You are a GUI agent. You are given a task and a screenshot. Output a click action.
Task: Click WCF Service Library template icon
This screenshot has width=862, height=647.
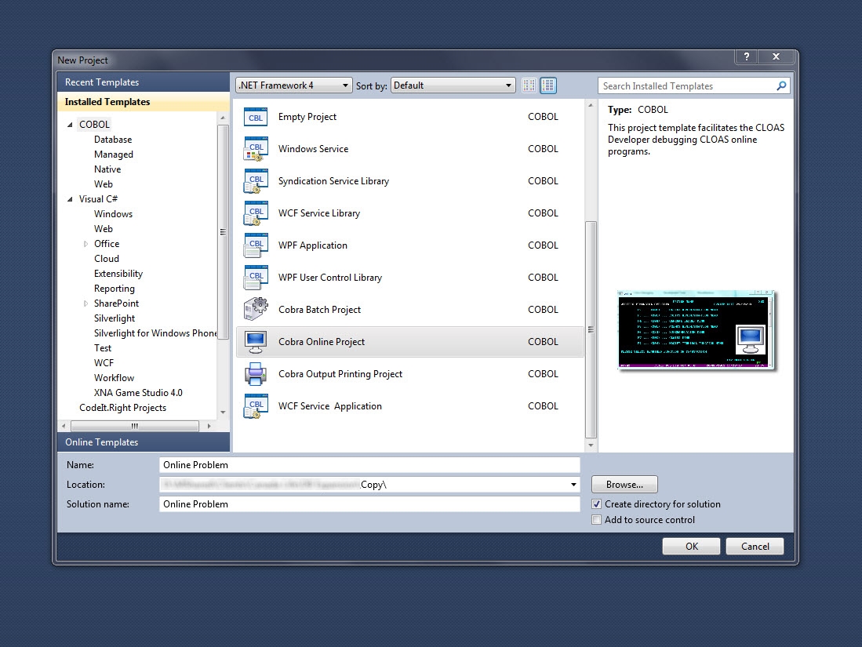click(256, 213)
